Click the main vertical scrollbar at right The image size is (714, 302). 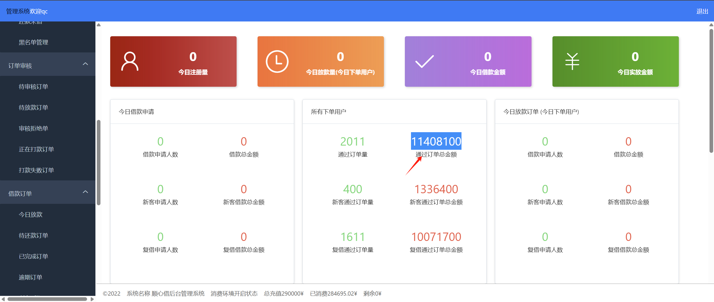point(711,91)
